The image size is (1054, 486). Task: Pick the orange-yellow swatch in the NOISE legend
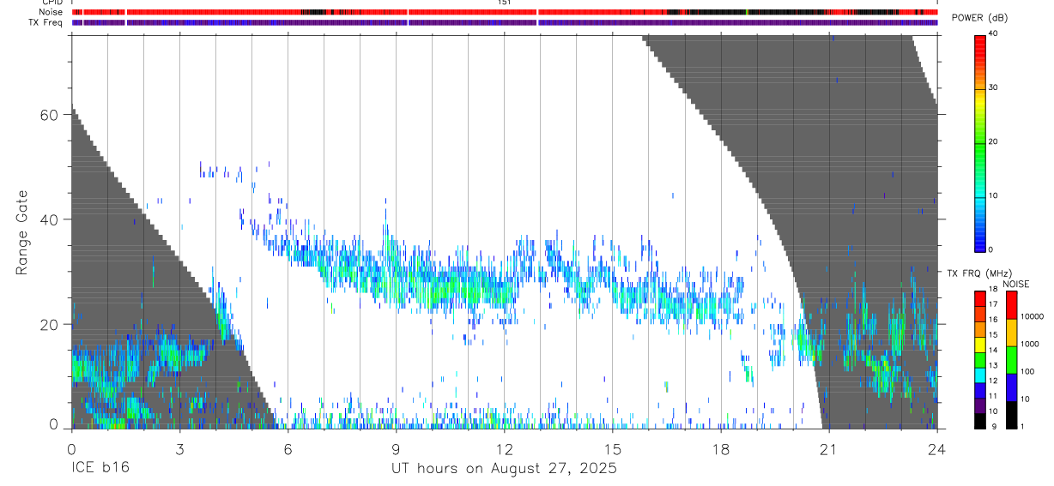(1010, 332)
